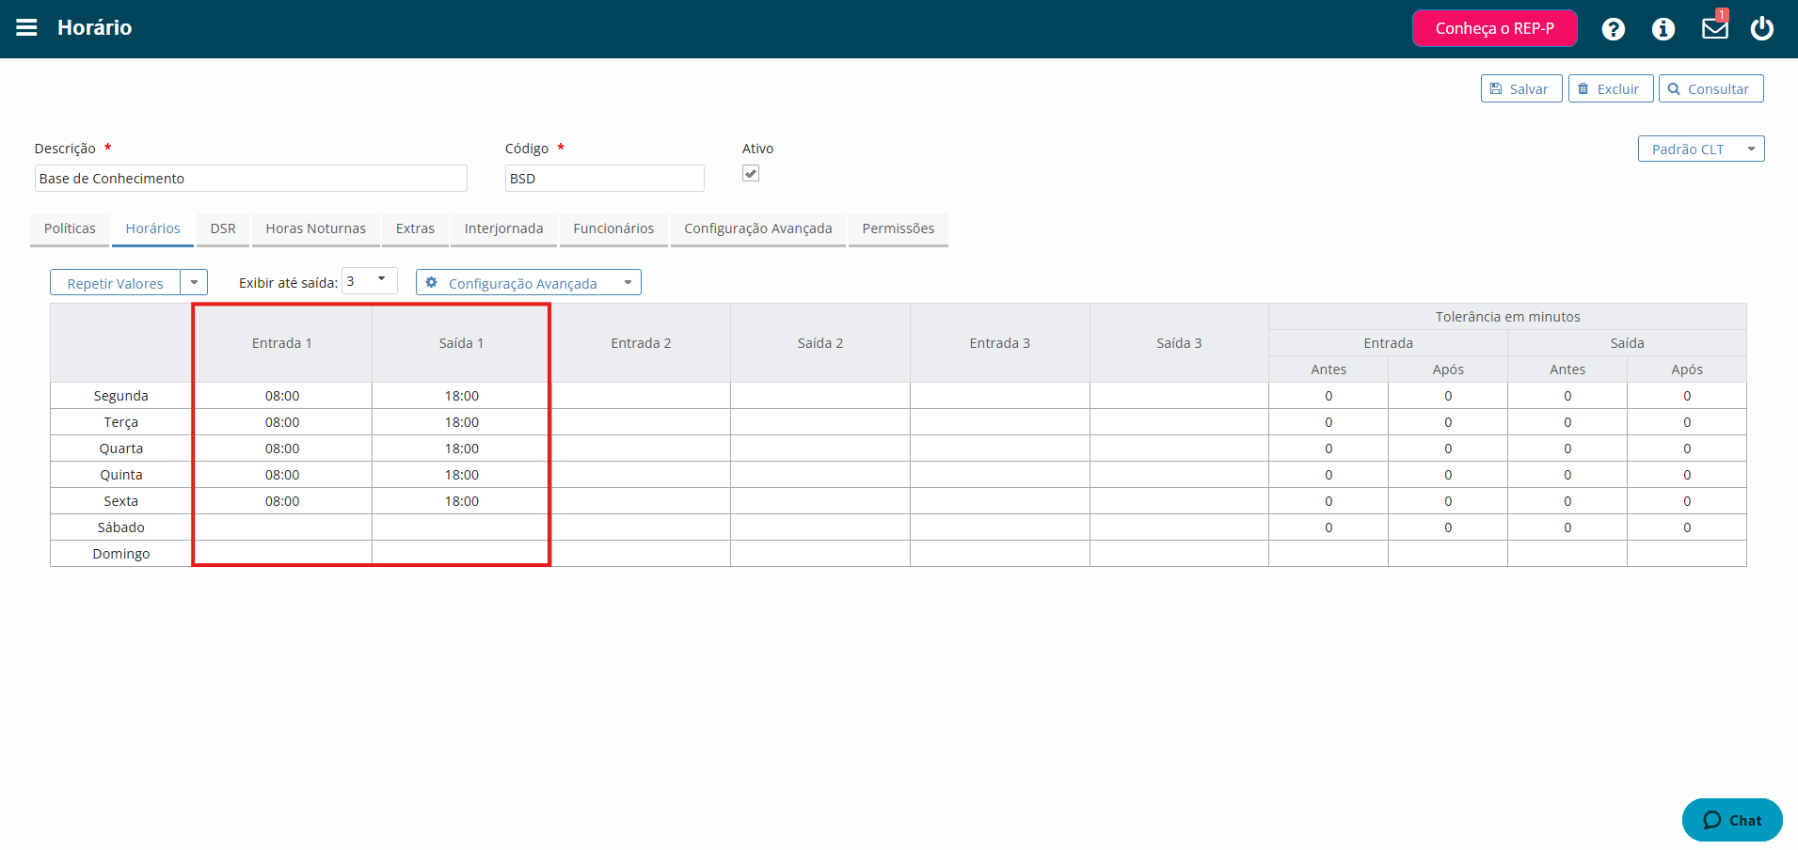Click the Quarta Entrada 3 cell

1000,449
